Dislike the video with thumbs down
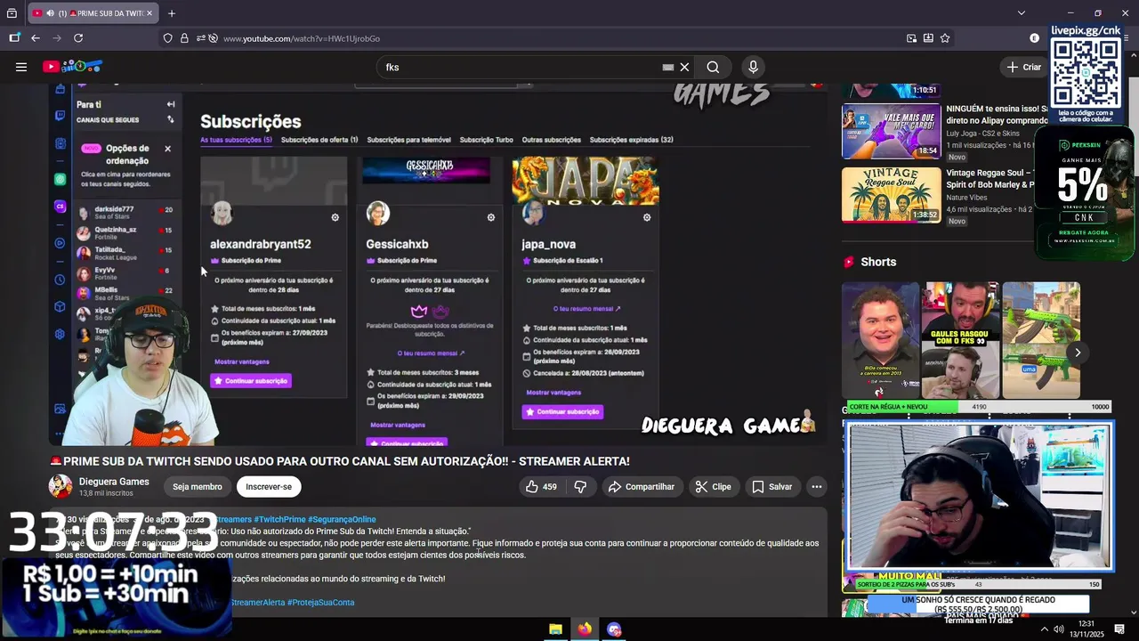The image size is (1139, 641). (x=580, y=487)
